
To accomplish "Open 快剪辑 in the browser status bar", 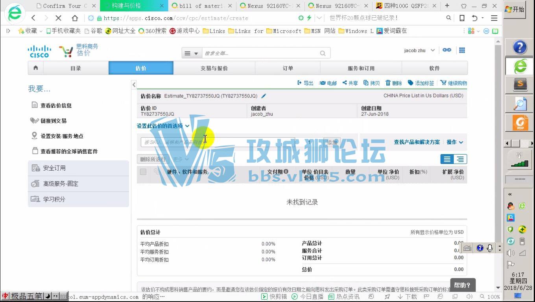I will (275, 297).
